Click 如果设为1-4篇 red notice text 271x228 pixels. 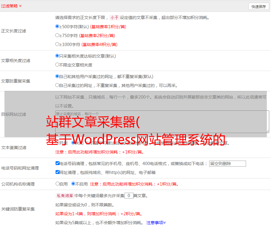coord(99,214)
